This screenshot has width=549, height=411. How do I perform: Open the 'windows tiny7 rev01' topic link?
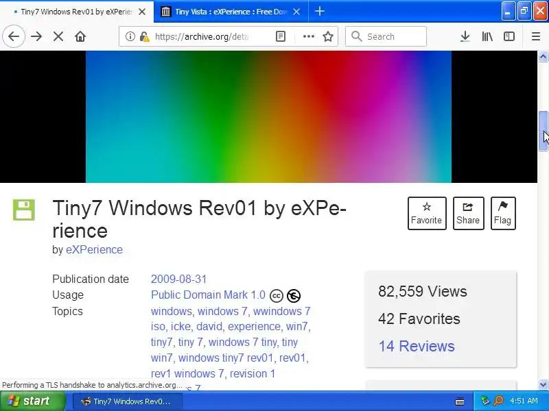click(226, 358)
